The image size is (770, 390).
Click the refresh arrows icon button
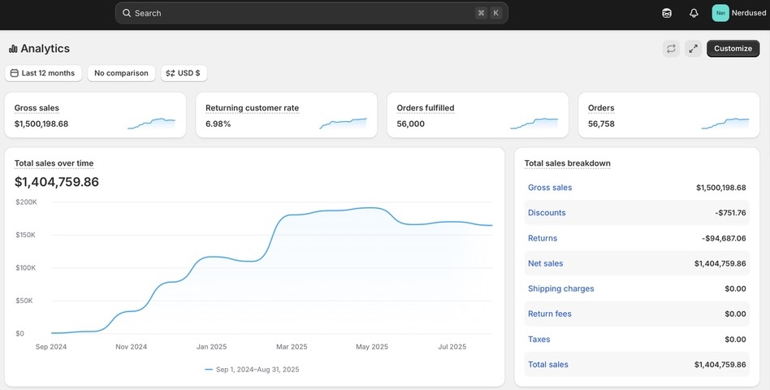coord(671,49)
